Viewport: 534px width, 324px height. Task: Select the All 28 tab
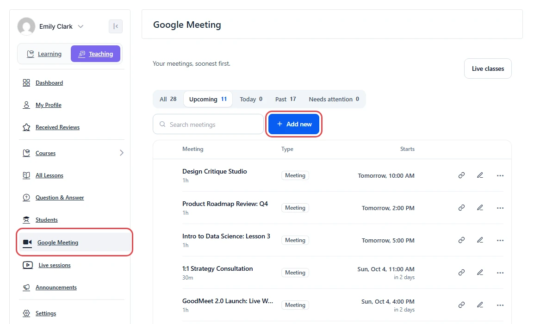click(168, 99)
